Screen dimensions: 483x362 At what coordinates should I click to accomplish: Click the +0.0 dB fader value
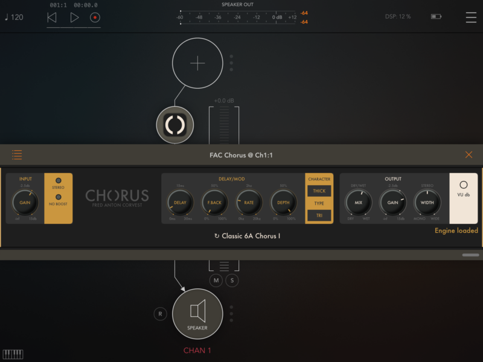pyautogui.click(x=224, y=101)
